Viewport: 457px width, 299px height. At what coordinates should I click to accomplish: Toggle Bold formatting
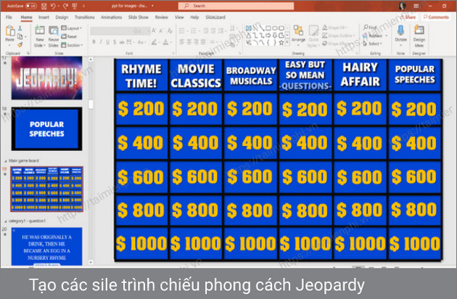[x=94, y=42]
